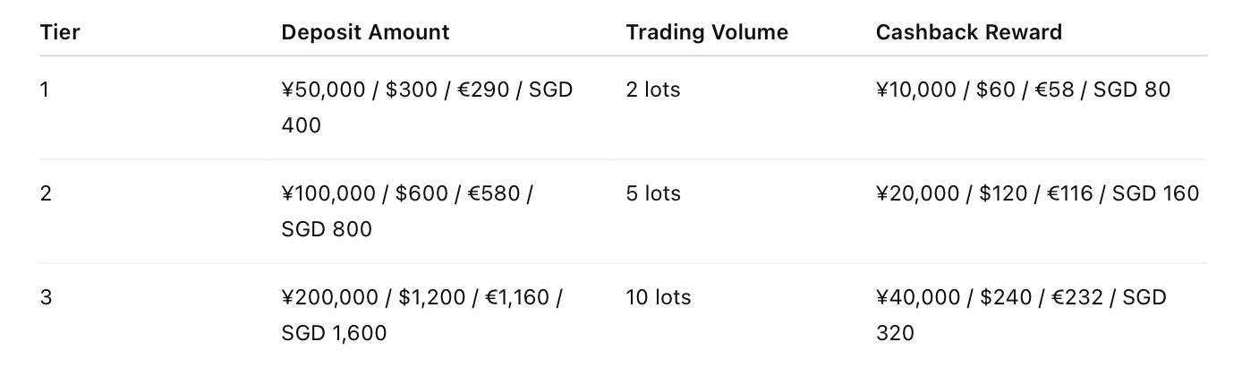The image size is (1242, 376).
Task: Click the ¥50,000 deposit amount text
Action: pos(323,90)
